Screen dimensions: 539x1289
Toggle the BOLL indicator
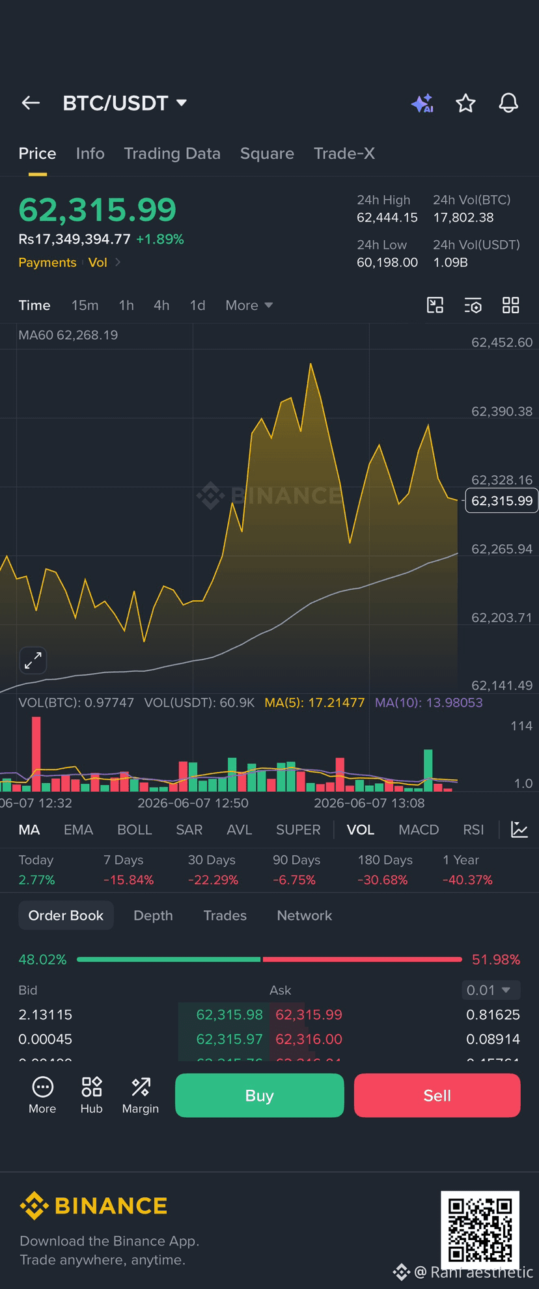point(135,830)
